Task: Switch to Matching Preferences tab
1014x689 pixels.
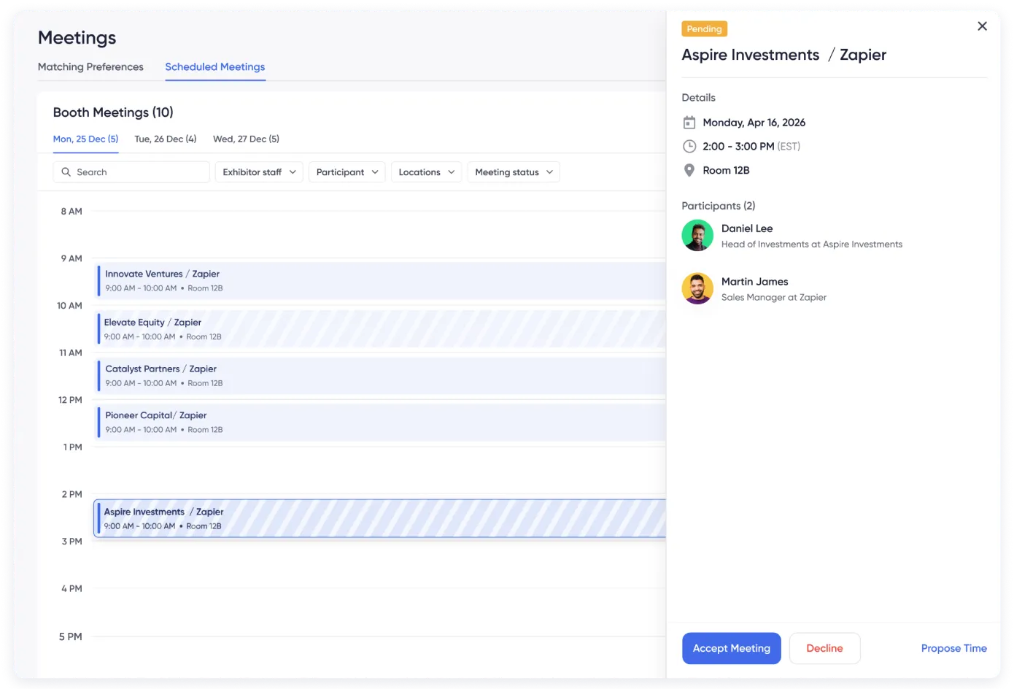Action: 90,67
